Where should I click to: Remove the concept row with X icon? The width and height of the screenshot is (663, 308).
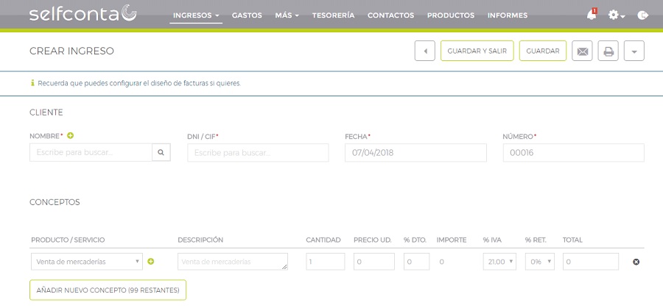pos(636,262)
